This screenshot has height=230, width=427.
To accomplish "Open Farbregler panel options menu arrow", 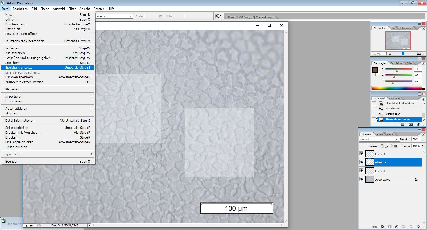I will pos(424,64).
